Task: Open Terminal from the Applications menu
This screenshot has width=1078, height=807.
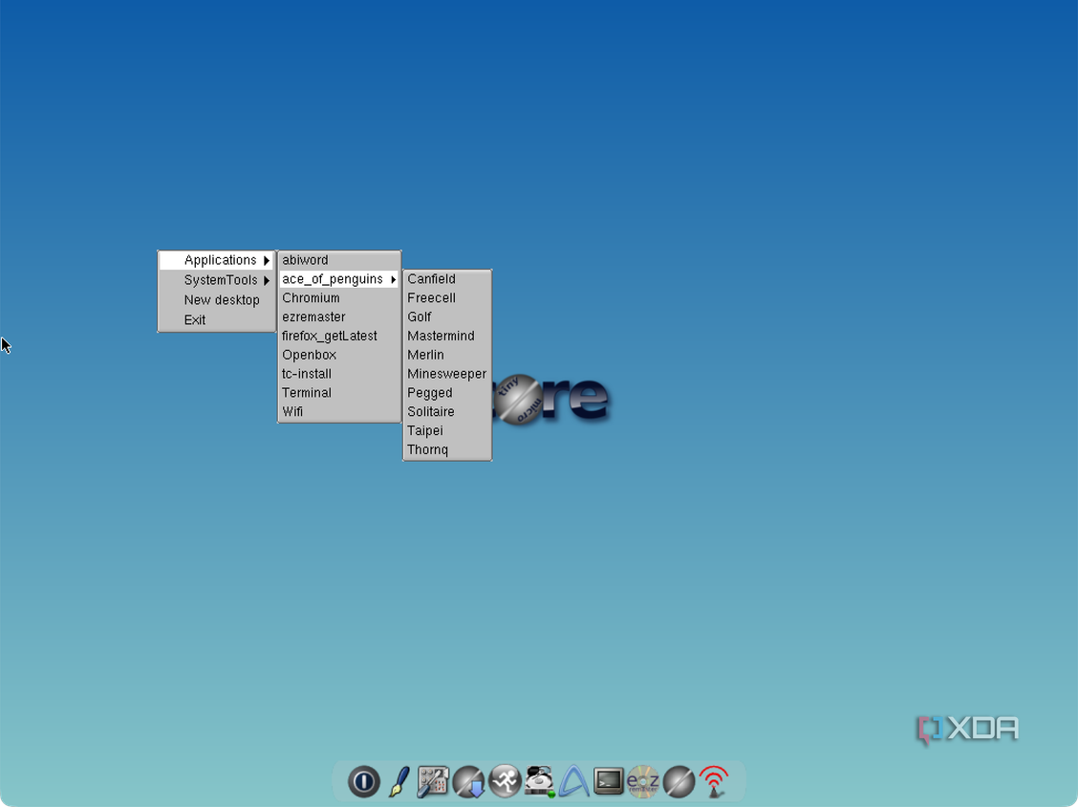Action: point(339,392)
